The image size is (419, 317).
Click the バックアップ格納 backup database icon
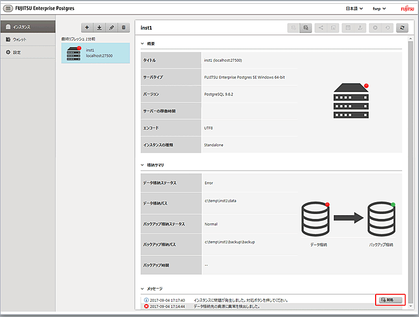tap(381, 219)
